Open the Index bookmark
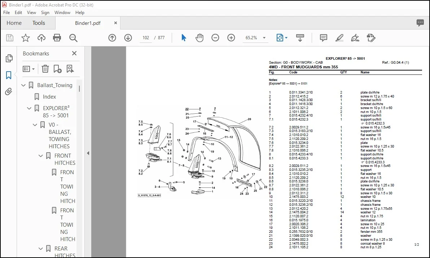The width and height of the screenshot is (430, 258). pyautogui.click(x=49, y=97)
